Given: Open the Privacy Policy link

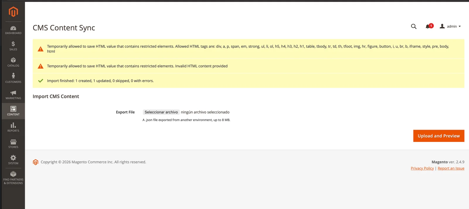Looking at the screenshot, I should (422, 168).
